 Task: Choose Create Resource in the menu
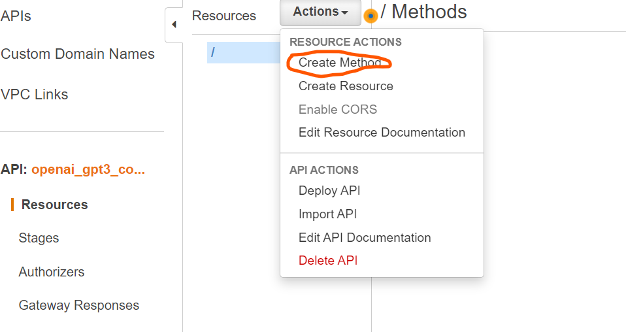[346, 86]
